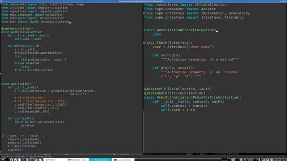Click the 'AutorizationError(): No documentation' echo area message
Screen dimensions: 287x161
coord(26,157)
